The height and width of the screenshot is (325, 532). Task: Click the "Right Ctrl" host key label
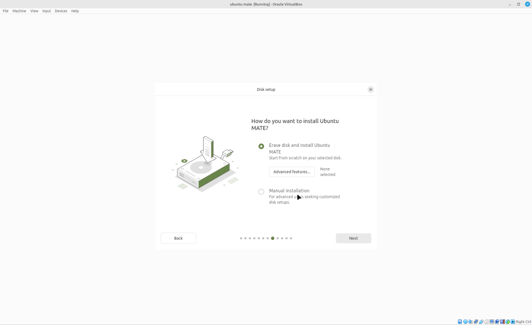click(x=523, y=322)
